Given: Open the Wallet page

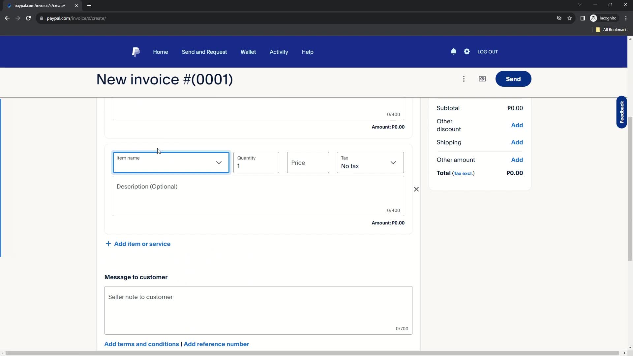Looking at the screenshot, I should click(248, 52).
